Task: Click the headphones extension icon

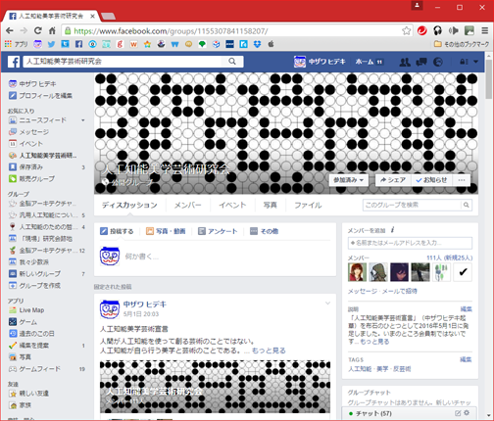Action: click(437, 30)
